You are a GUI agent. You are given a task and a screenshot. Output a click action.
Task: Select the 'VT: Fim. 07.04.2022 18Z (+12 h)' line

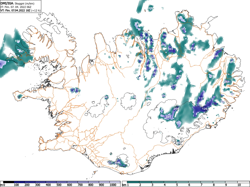[x=20, y=10]
